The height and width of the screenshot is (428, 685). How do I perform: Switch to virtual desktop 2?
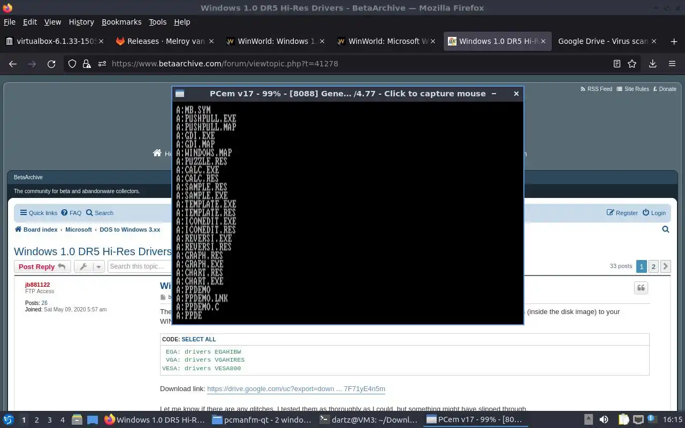click(x=36, y=420)
